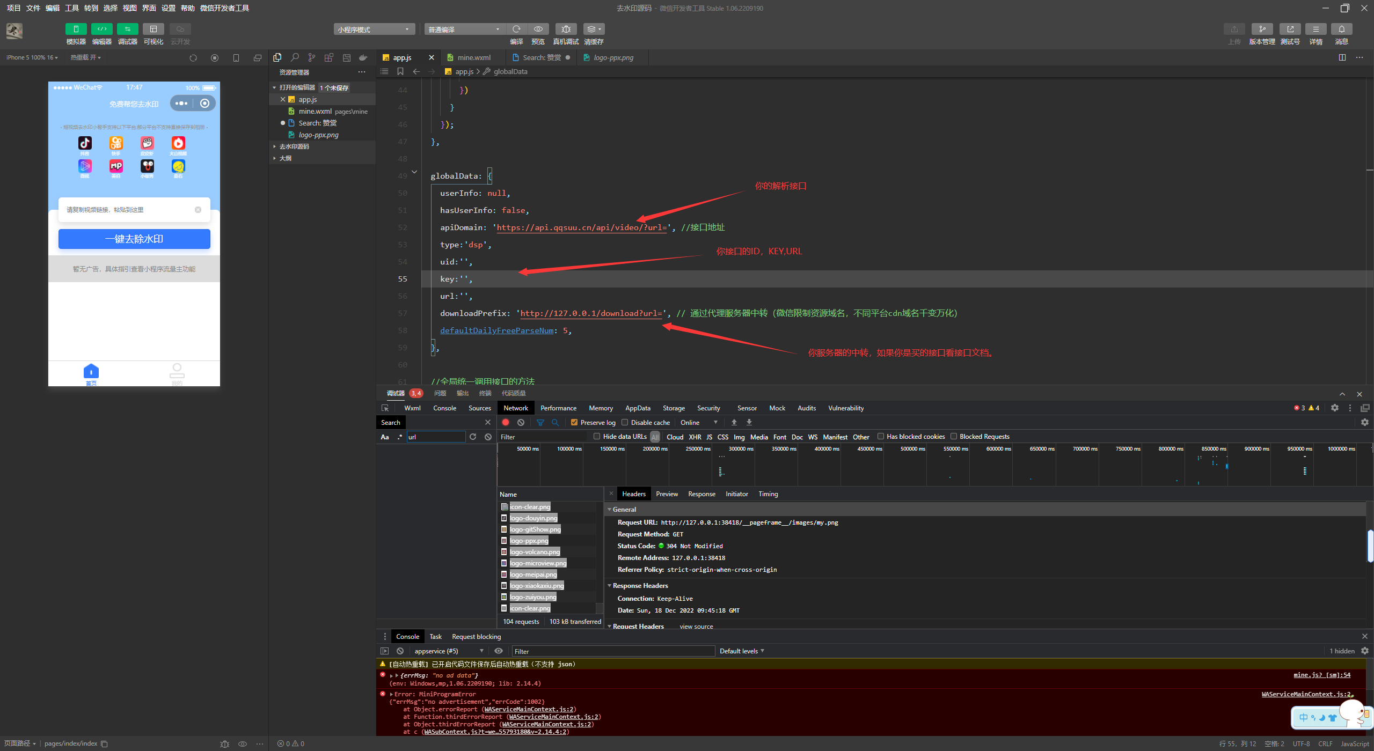Select the element inspector cursor icon
1374x751 pixels.
tap(385, 408)
